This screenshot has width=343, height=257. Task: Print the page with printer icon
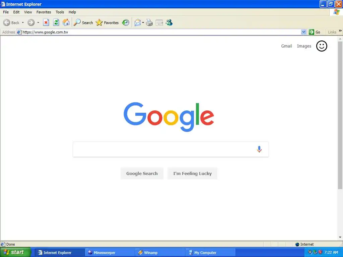point(149,22)
